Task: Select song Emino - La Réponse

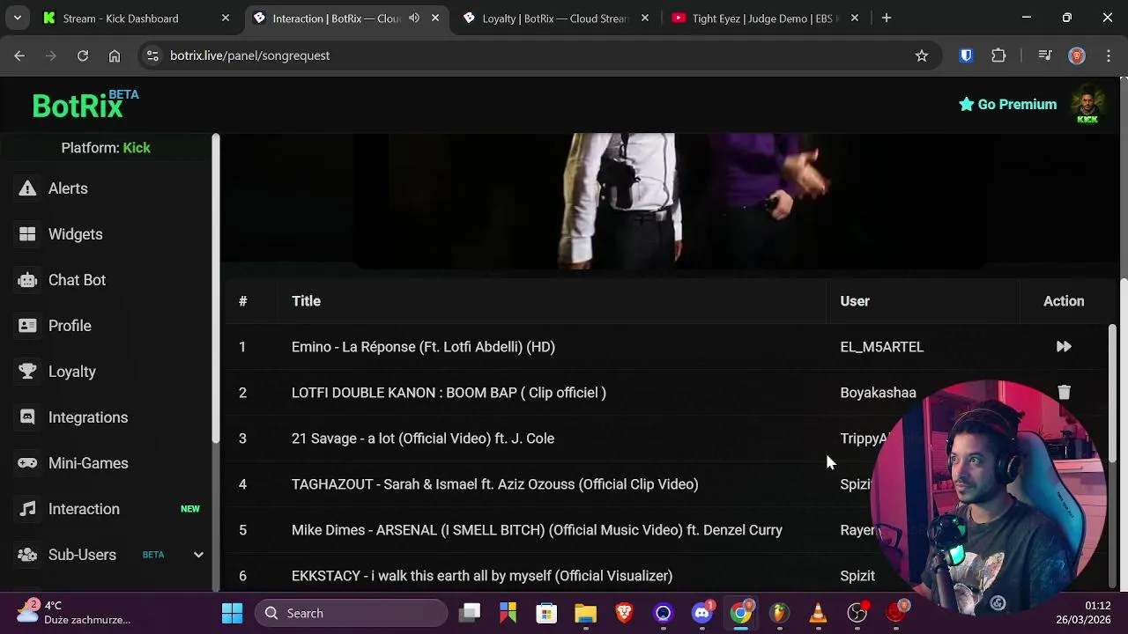Action: 423,347
